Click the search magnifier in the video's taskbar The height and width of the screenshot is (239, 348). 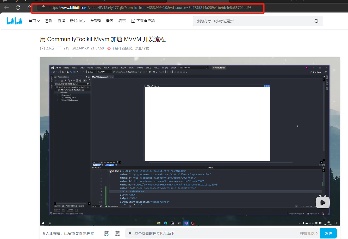[x=50, y=223]
